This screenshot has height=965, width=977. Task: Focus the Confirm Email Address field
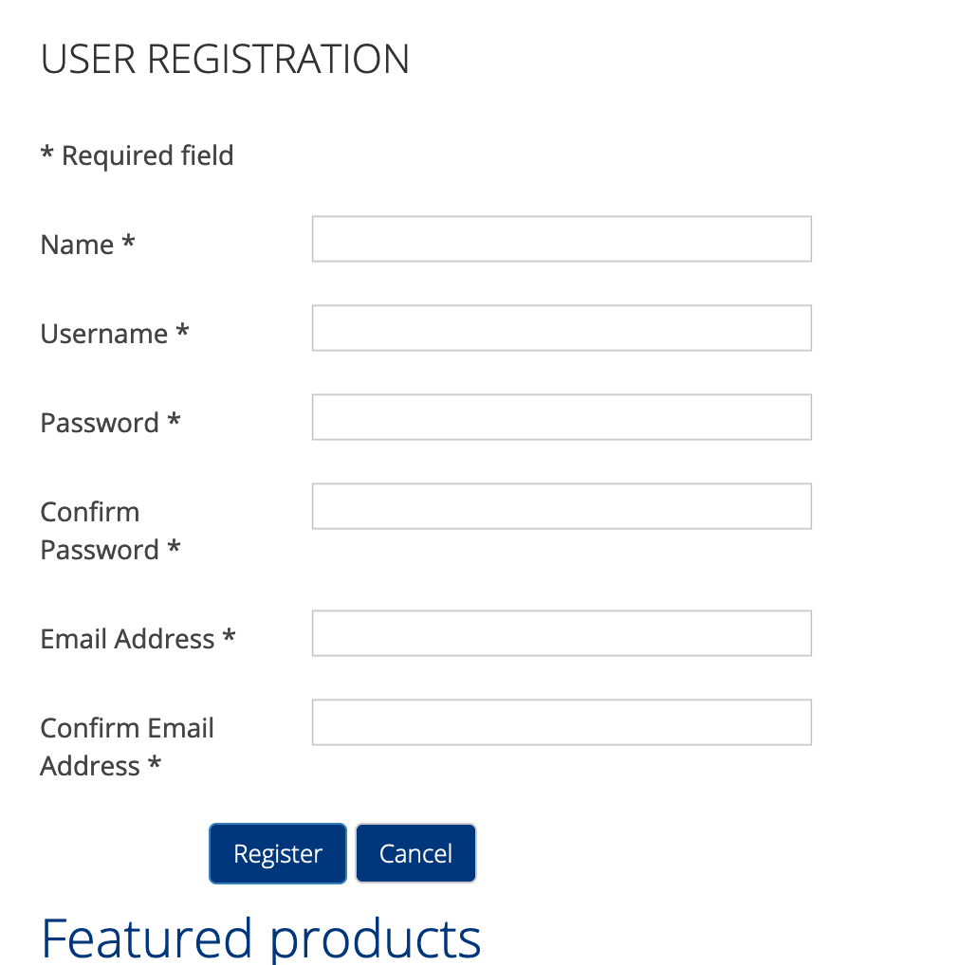tap(562, 722)
